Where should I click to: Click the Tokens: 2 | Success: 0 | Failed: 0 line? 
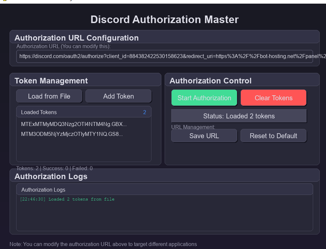[x=54, y=168]
